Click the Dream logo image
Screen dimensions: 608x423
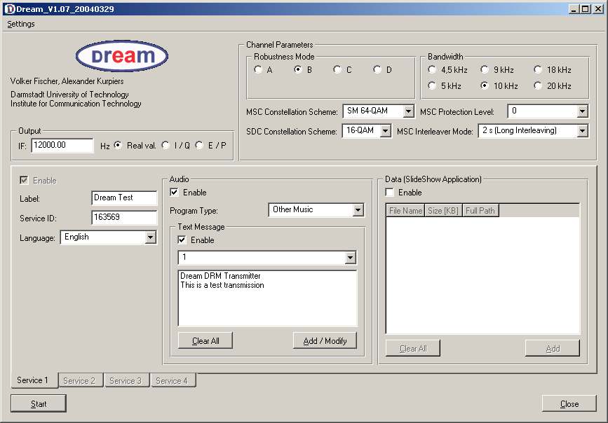coord(121,56)
